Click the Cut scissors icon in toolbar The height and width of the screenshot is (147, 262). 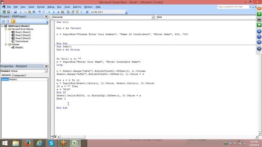[20, 12]
